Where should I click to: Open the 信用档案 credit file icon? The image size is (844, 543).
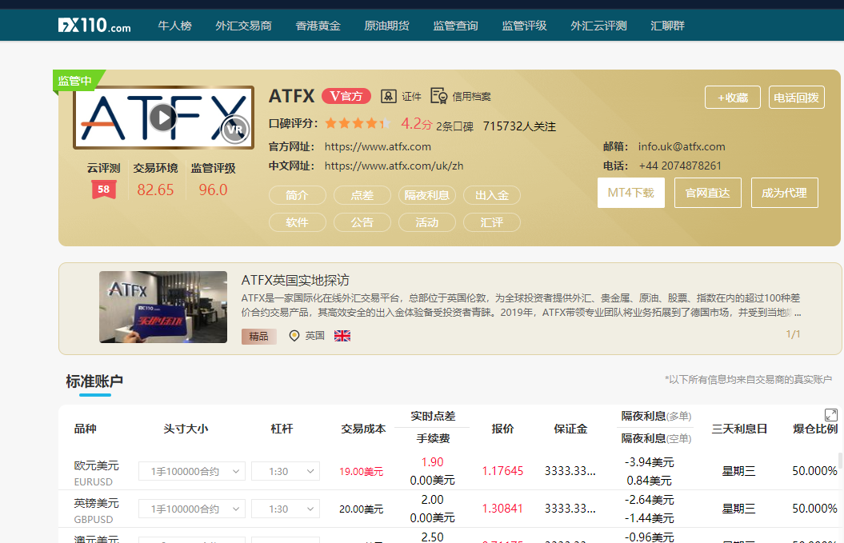point(438,96)
